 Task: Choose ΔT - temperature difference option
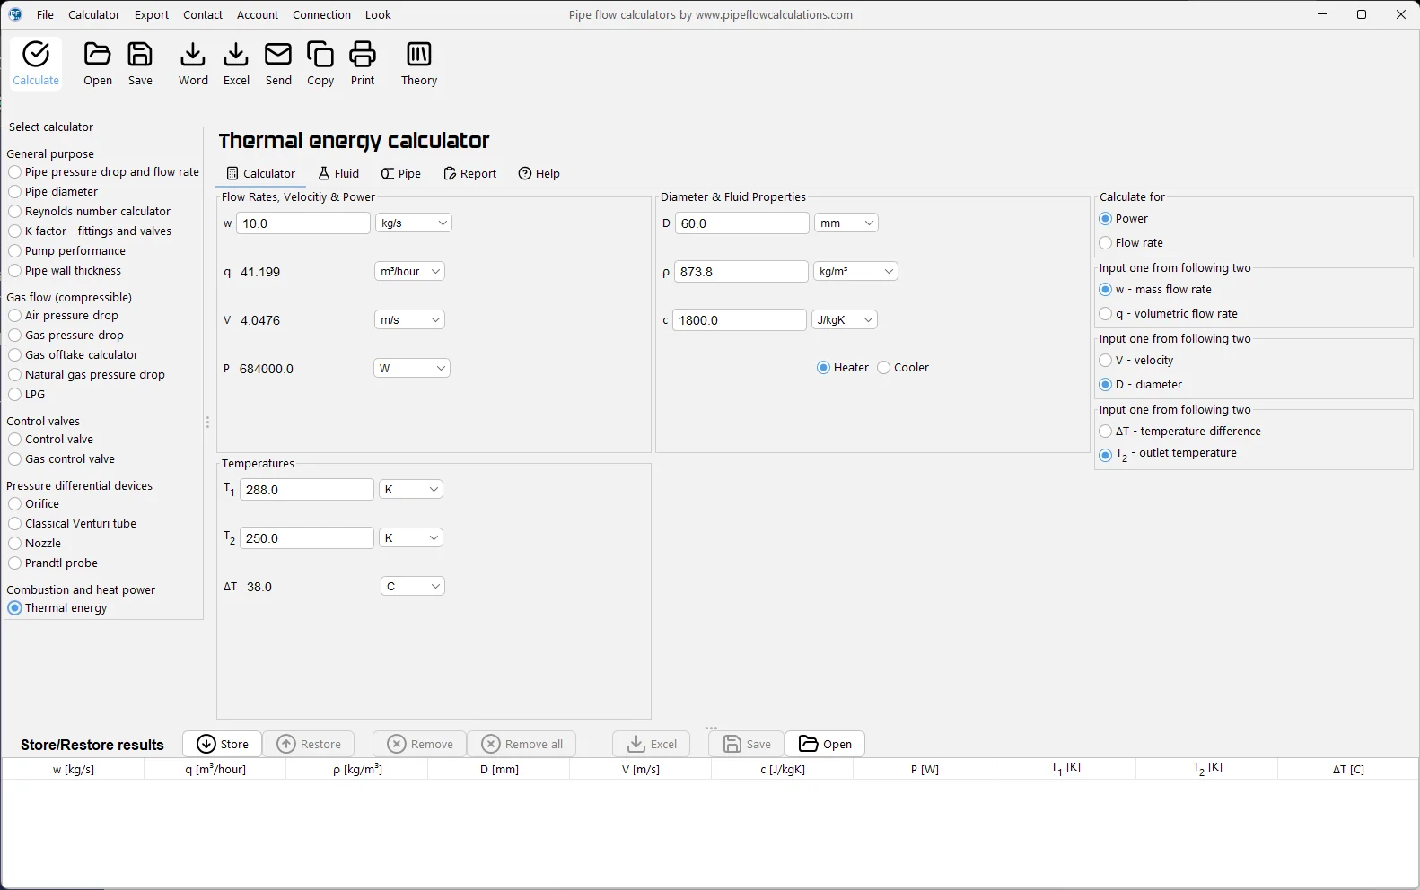tap(1180, 432)
